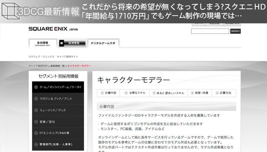Click the down-arrow icon next to 制度・待遇
Viewport: 267px width, 152px height.
pyautogui.click(x=192, y=93)
